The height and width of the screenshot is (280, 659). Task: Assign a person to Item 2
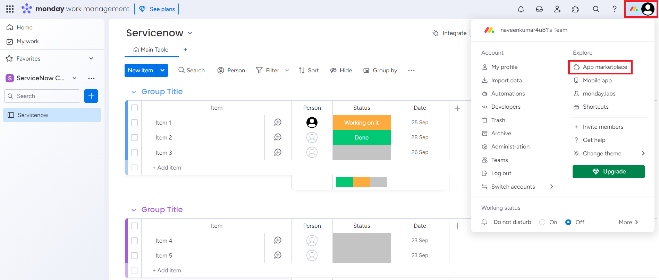[x=312, y=137]
